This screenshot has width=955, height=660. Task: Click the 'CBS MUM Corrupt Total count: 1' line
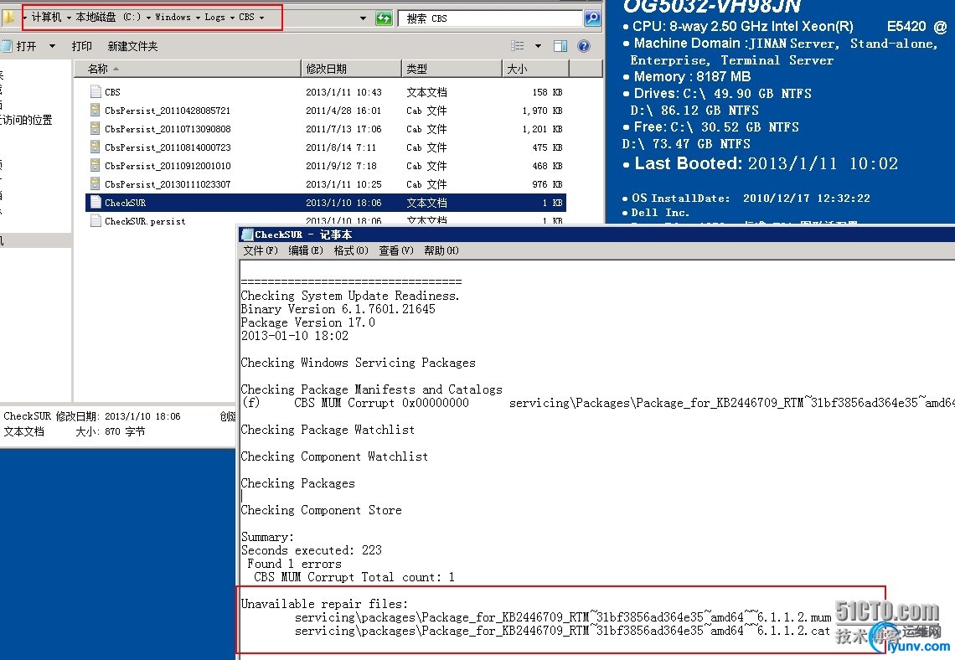tap(354, 576)
